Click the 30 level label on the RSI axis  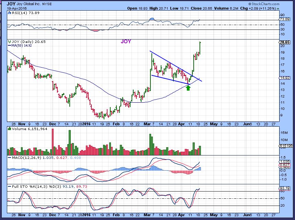click(282, 30)
